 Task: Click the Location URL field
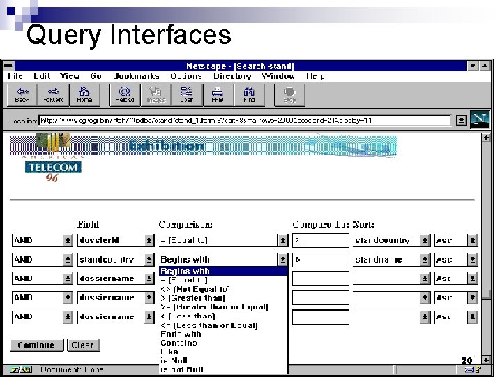245,121
